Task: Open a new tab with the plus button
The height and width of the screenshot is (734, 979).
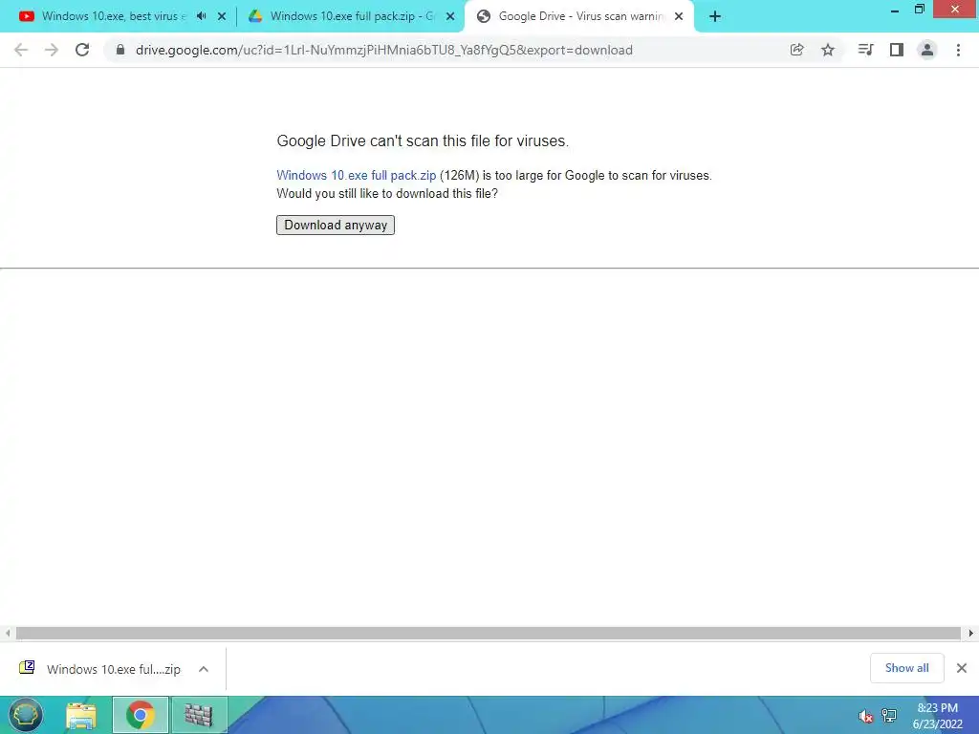Action: click(x=715, y=17)
